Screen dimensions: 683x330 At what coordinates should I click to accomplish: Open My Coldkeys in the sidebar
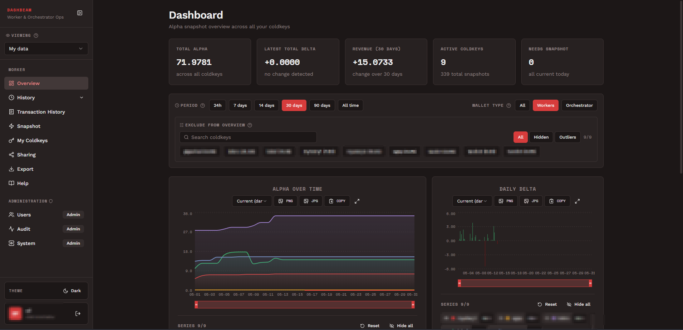pos(46,140)
